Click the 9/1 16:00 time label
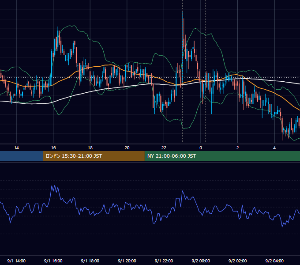The image size is (300, 265). tap(53, 261)
